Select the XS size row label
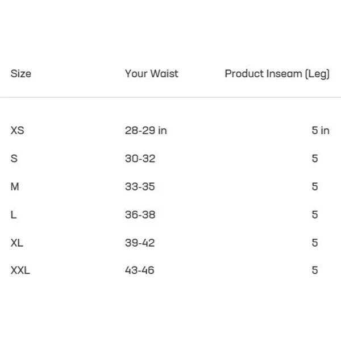The height and width of the screenshot is (341, 341). point(18,131)
